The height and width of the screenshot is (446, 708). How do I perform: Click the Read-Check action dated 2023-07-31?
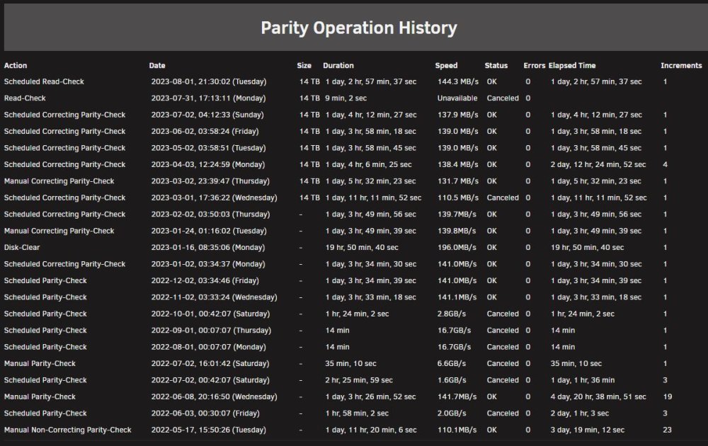click(x=25, y=98)
